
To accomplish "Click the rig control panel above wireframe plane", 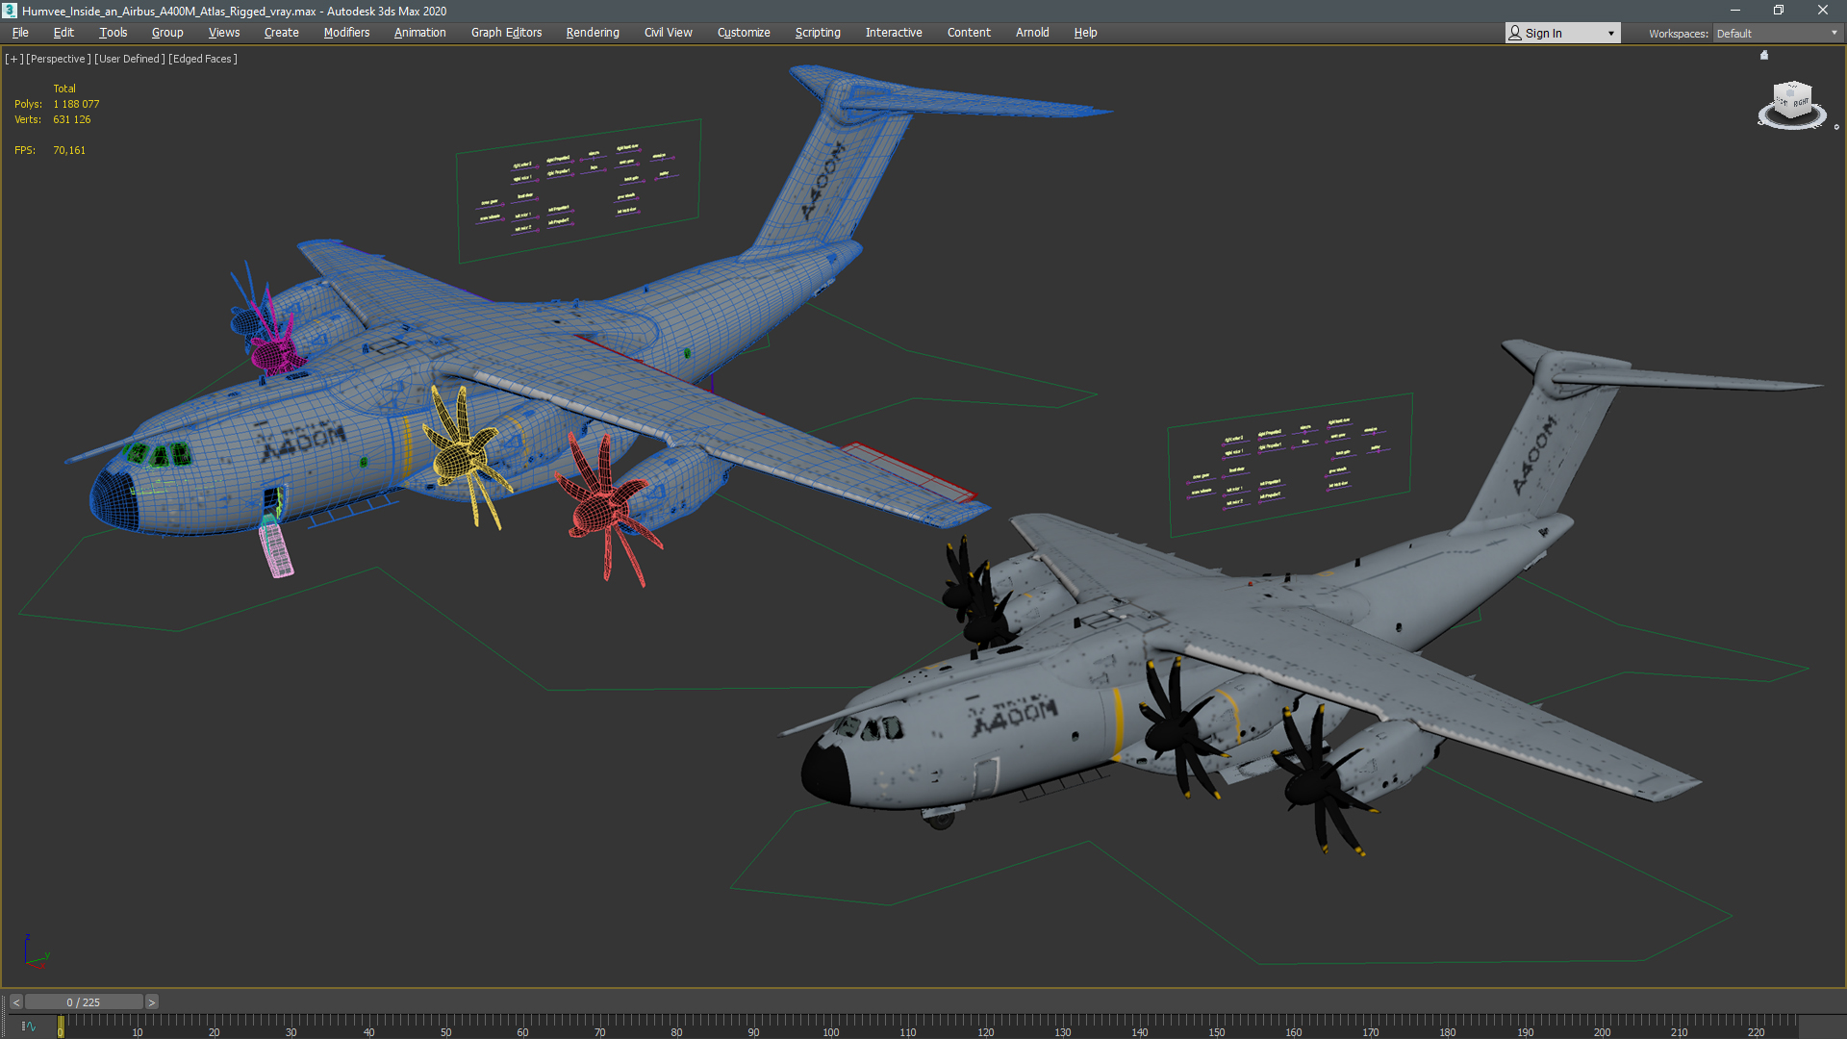I will coord(579,190).
